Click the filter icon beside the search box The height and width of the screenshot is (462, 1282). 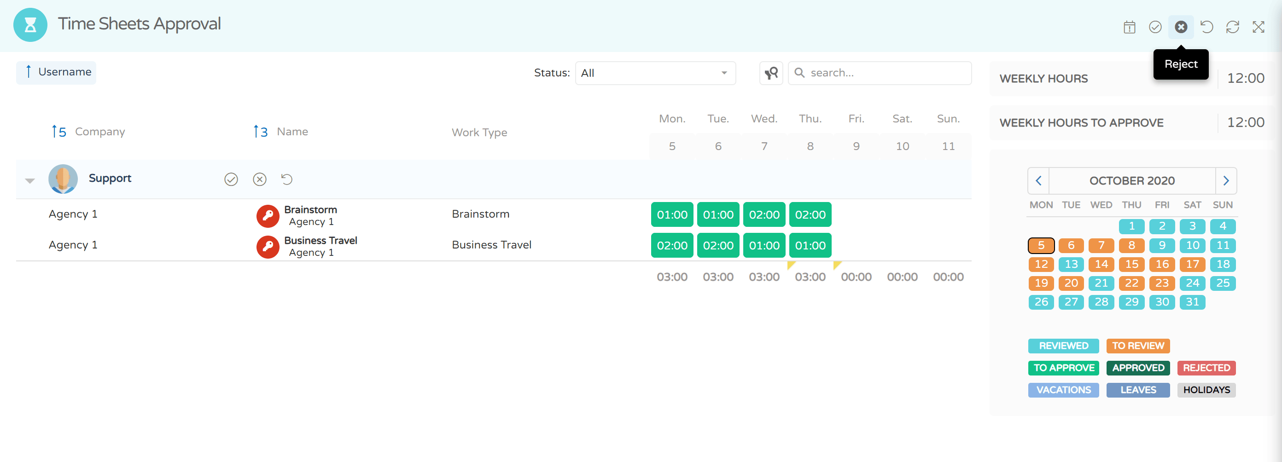click(x=771, y=73)
